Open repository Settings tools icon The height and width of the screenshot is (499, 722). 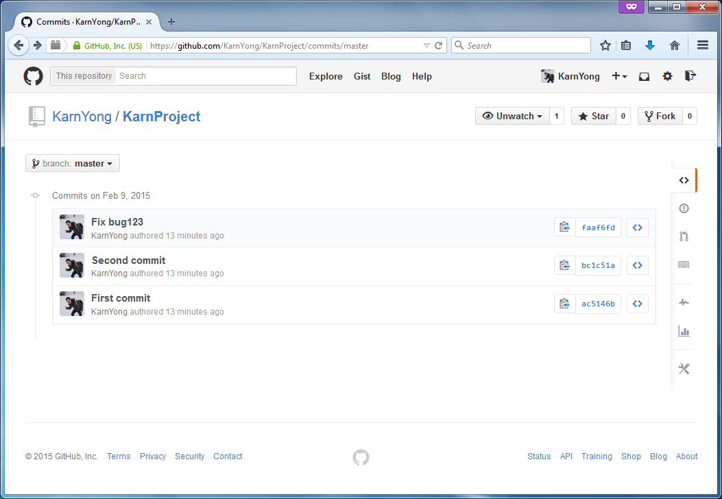tap(684, 369)
